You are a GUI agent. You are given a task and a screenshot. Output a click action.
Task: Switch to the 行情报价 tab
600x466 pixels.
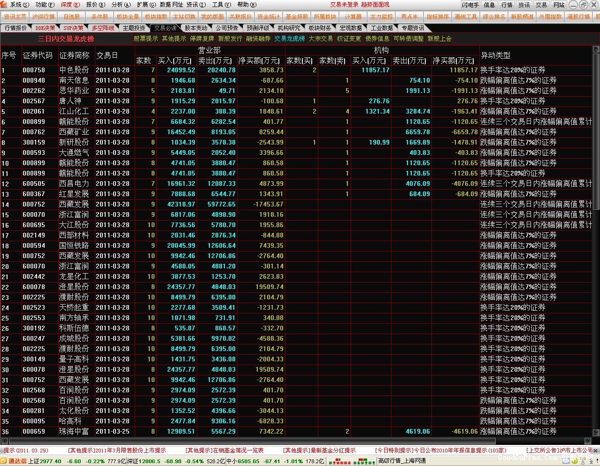point(15,28)
